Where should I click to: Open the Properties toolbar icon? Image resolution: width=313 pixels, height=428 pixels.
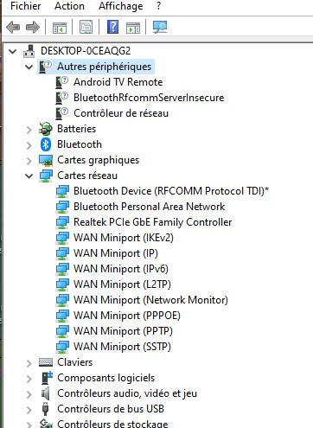click(86, 27)
